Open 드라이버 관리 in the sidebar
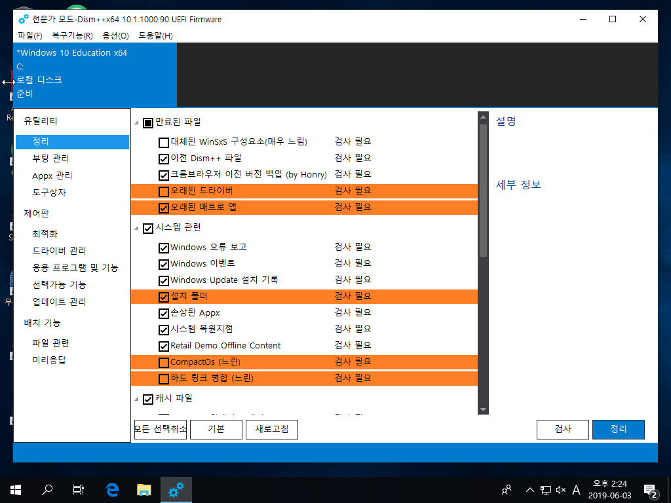671x503 pixels. (x=59, y=251)
